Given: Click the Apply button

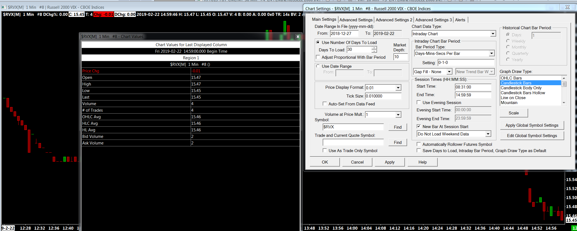Looking at the screenshot, I should tap(390, 162).
